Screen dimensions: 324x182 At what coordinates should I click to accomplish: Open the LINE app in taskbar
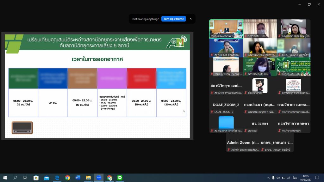point(120,178)
